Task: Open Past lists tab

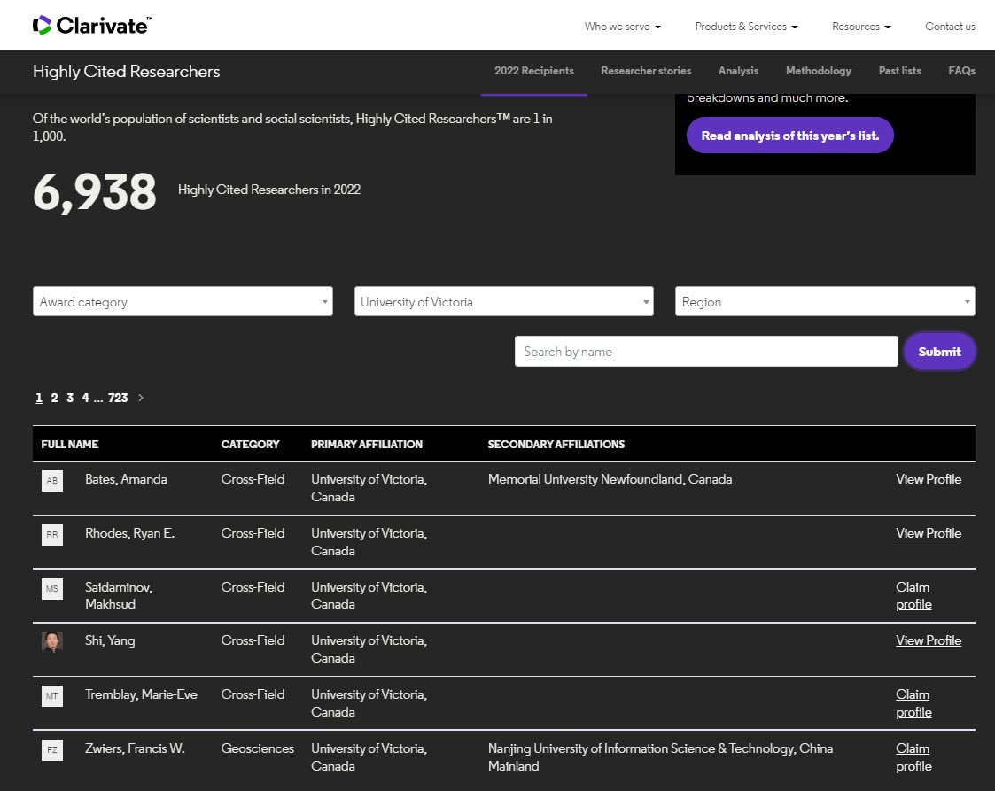Action: point(900,71)
